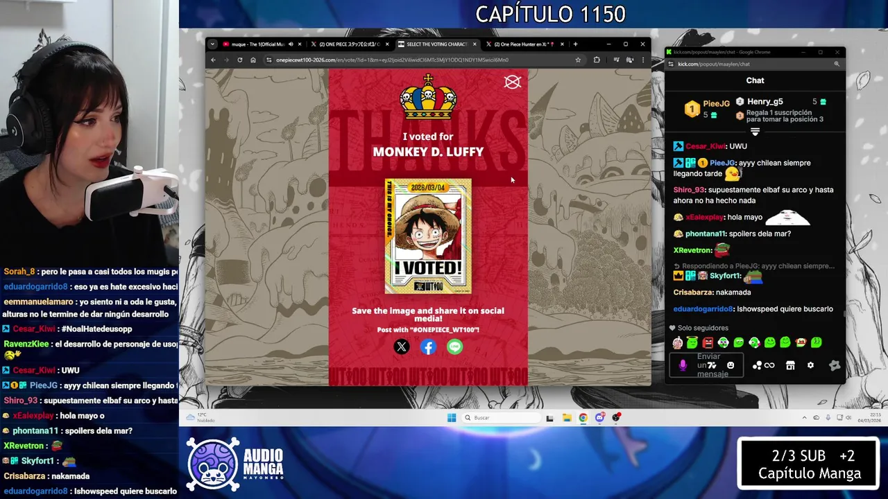Open Task View on the taskbar
Screen dimensions: 888x499
pyautogui.click(x=549, y=418)
